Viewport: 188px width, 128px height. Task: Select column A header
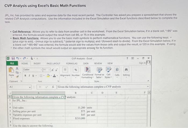coord(38,93)
